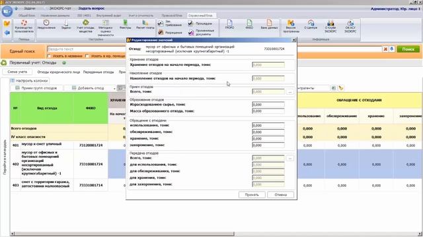Open Задачи in top quick bar

(29, 9)
